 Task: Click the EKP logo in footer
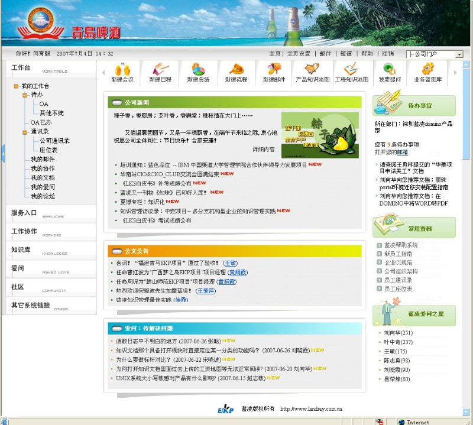pos(226,409)
